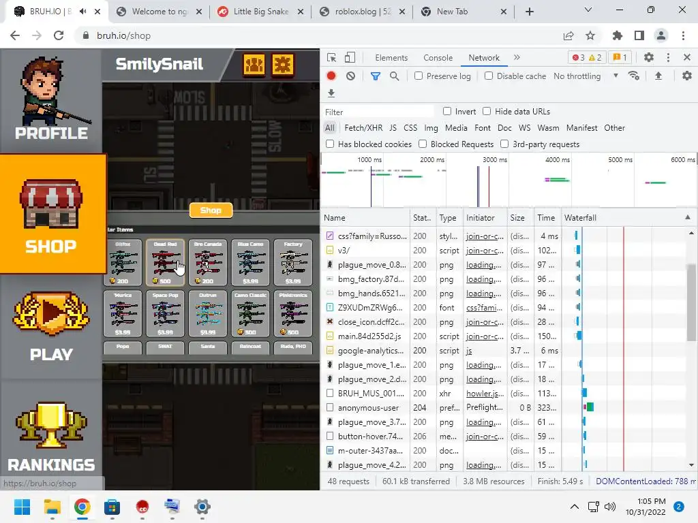Image resolution: width=698 pixels, height=523 pixels.
Task: Toggle the network filter funnel icon
Action: 376,76
